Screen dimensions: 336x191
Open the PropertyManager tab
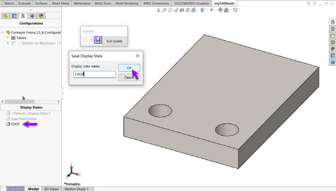tap(14, 16)
